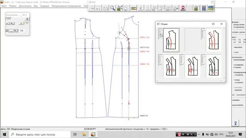Click 'магнит' option in right panel
The image size is (246, 138).
[x=238, y=47]
